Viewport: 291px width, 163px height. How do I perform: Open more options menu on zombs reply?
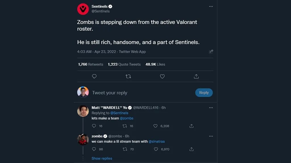[211, 136]
